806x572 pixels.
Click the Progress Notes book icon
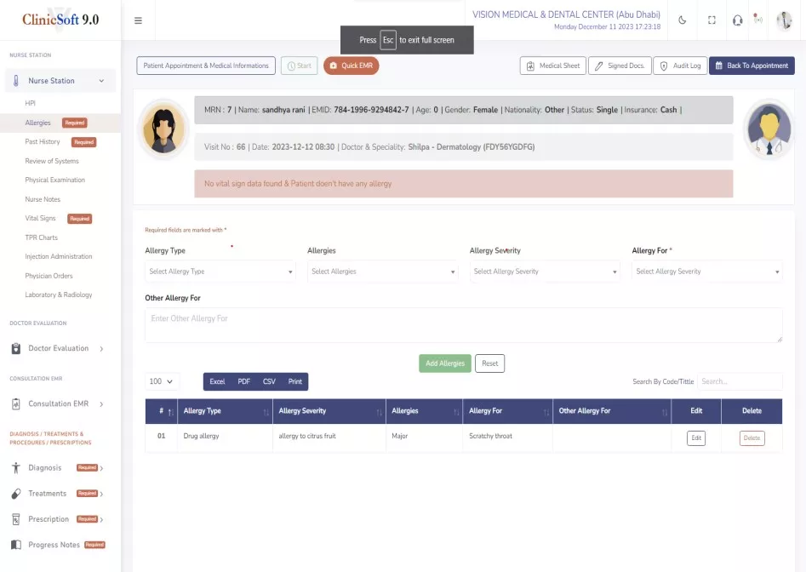[x=15, y=545]
